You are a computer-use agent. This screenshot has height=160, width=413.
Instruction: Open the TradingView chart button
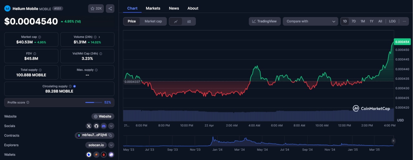tap(265, 21)
